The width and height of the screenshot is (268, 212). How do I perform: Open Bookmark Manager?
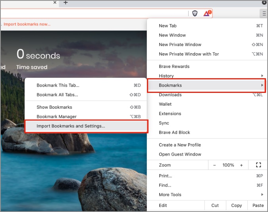86,117
